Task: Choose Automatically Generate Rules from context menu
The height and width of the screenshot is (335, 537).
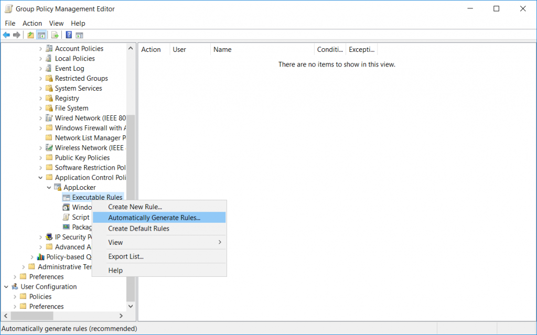Action: (x=154, y=218)
